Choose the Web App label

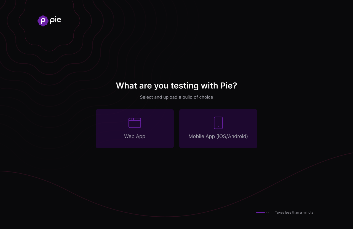135,136
